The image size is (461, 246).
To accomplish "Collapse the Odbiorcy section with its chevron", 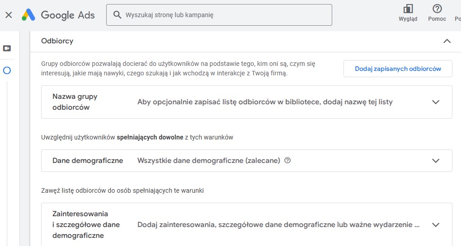I will tap(447, 41).
